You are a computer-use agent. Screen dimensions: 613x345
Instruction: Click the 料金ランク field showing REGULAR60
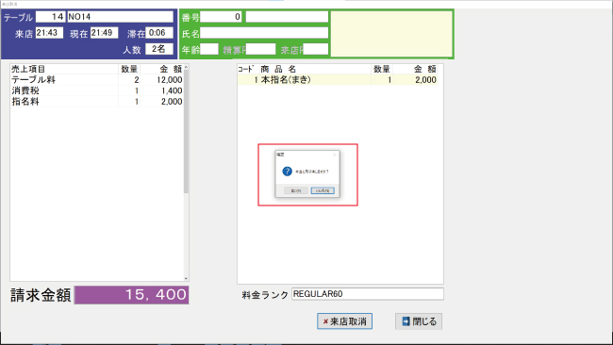coord(368,294)
